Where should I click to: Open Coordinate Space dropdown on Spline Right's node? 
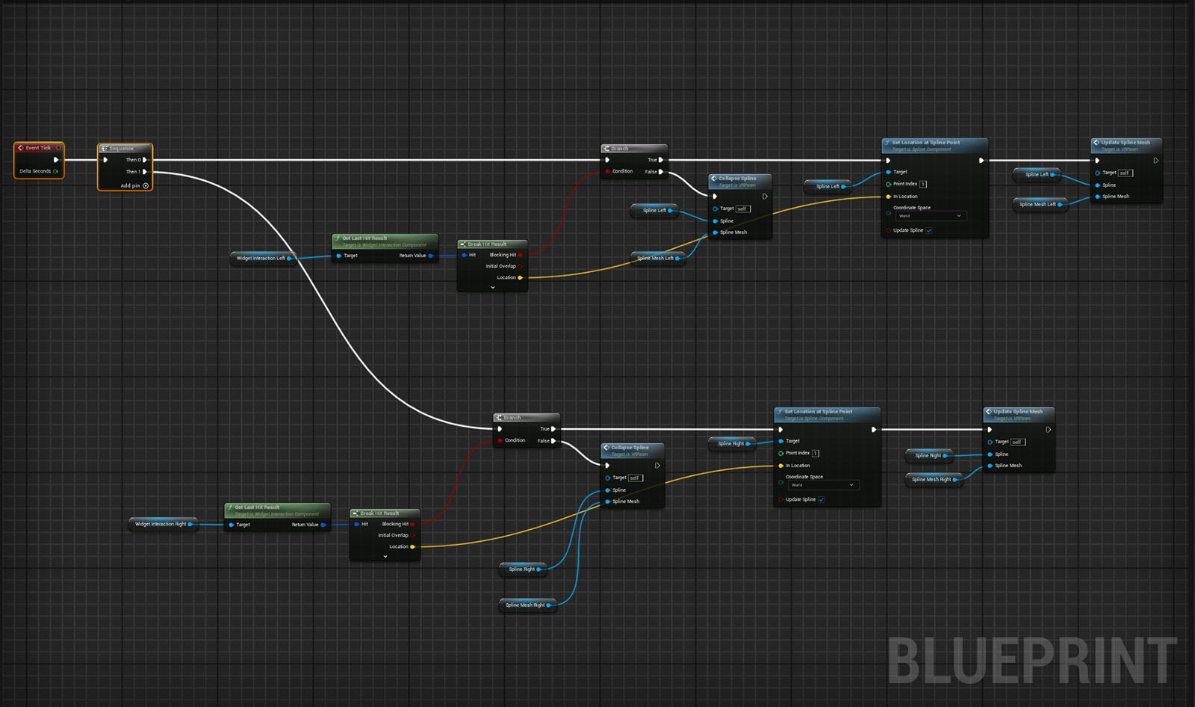click(822, 485)
